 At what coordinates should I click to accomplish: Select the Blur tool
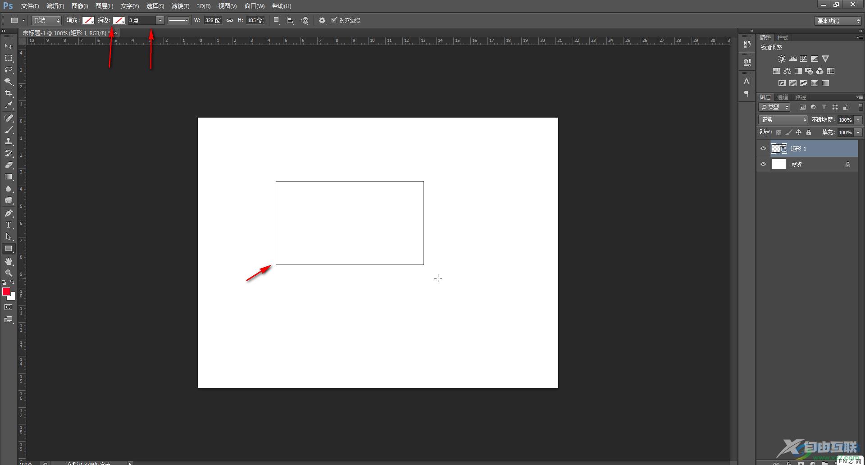pyautogui.click(x=9, y=188)
